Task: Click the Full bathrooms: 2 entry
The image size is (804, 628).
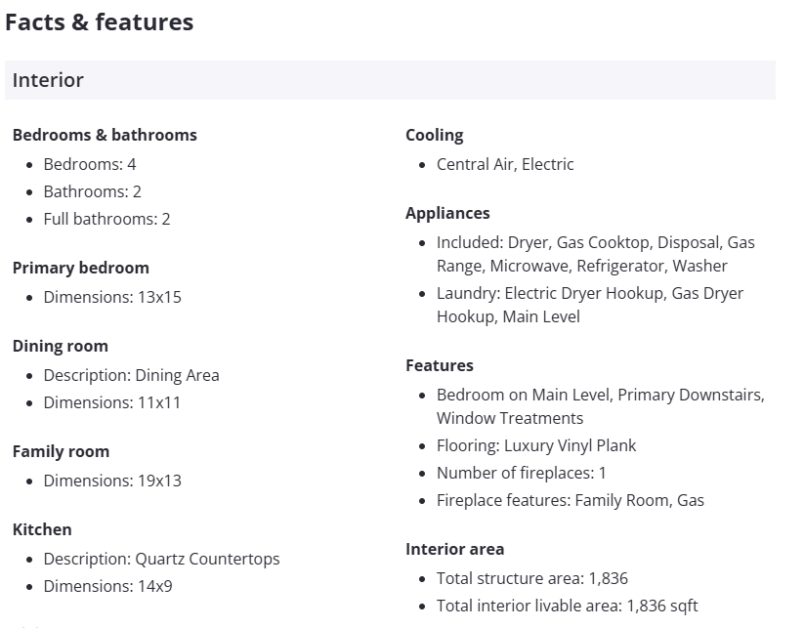Action: coord(106,219)
